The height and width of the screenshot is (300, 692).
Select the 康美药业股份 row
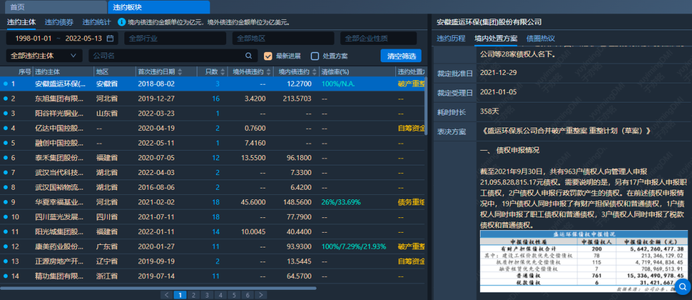pyautogui.click(x=212, y=246)
